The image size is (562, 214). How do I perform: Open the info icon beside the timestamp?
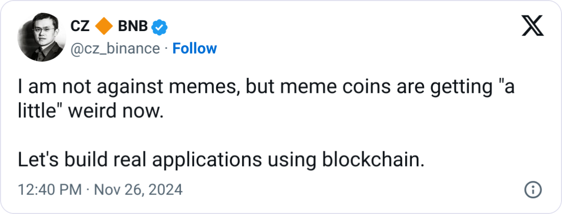coord(532,190)
